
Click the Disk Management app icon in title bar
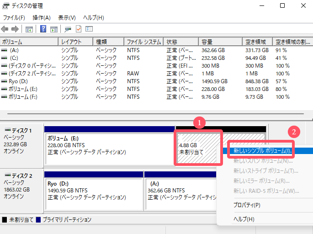pos(5,6)
